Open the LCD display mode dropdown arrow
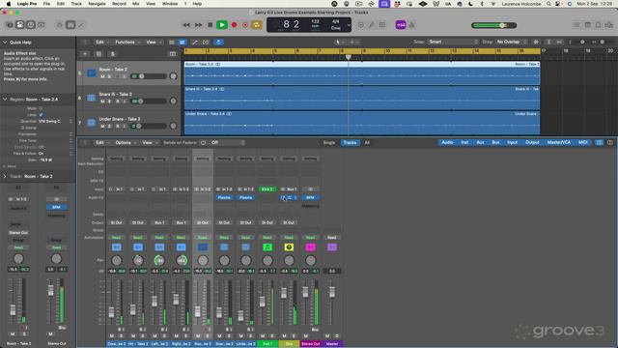Viewport: 618px width, 348px height. tap(349, 25)
